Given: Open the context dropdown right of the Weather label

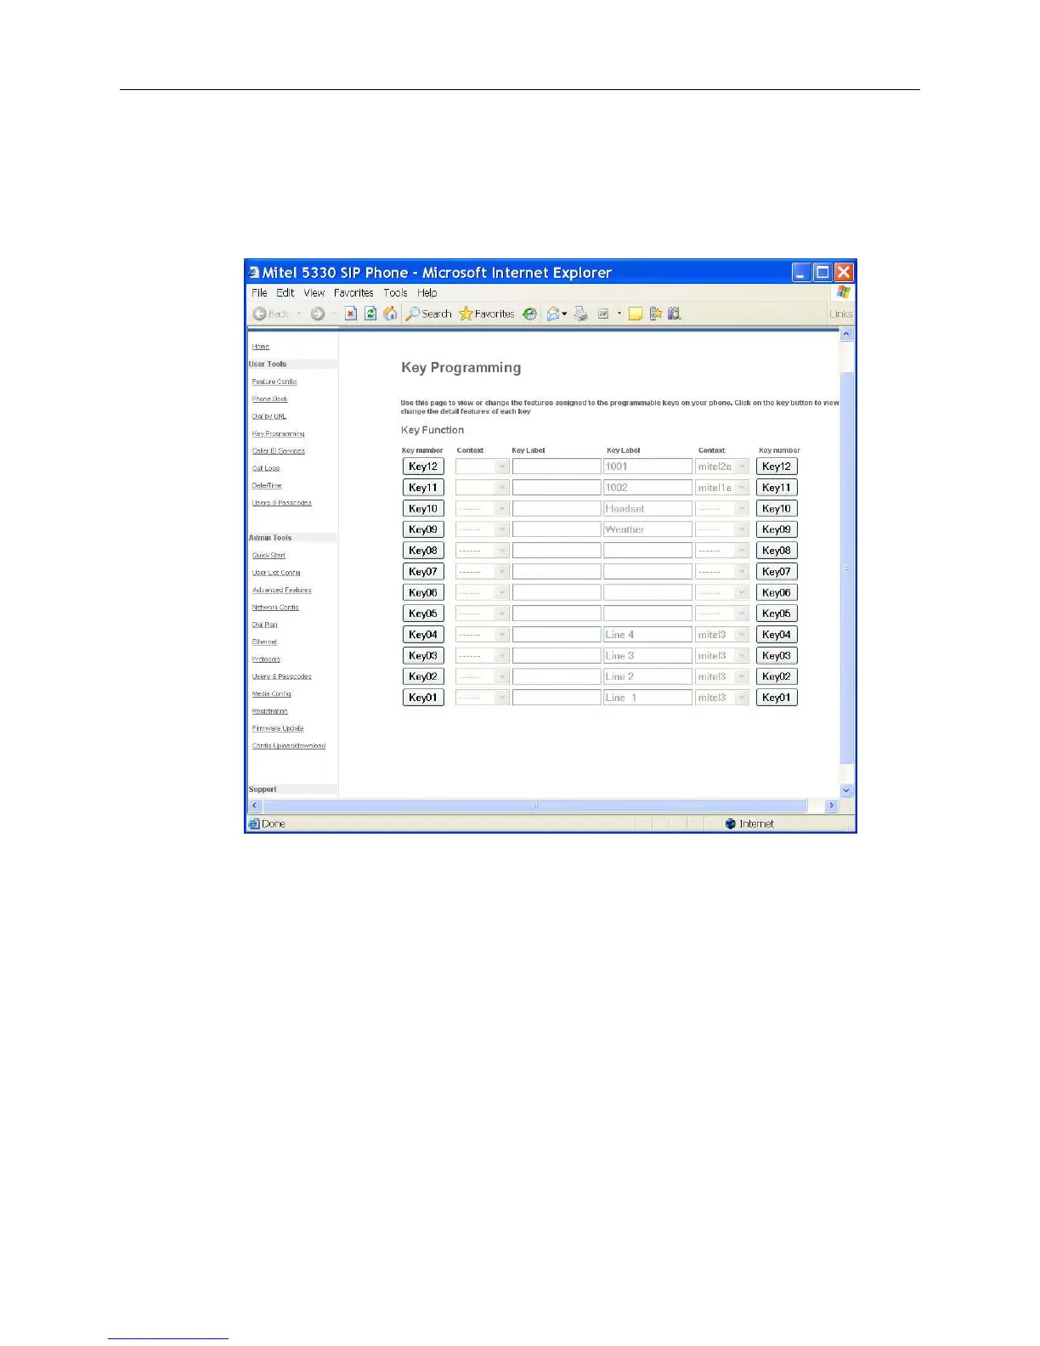Looking at the screenshot, I should coord(742,529).
